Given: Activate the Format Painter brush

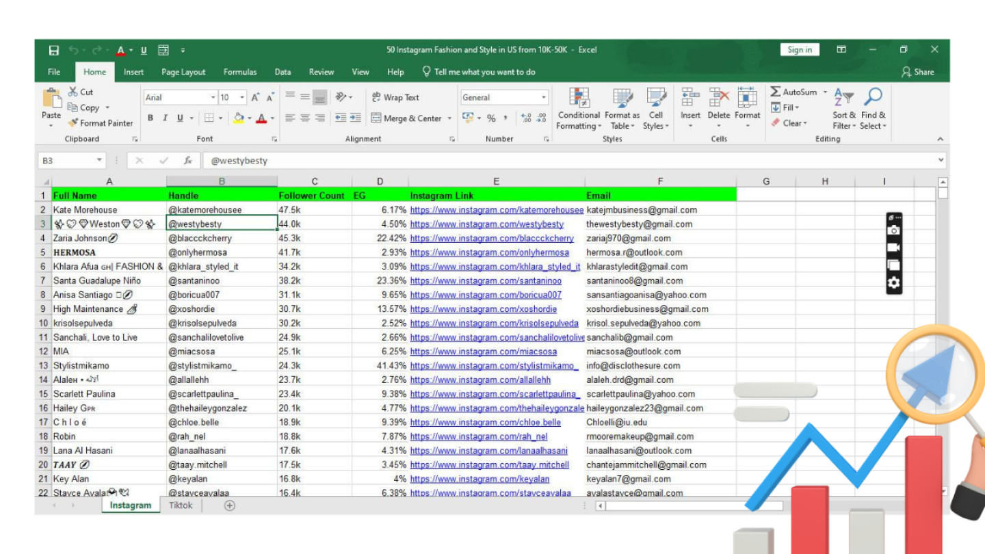Looking at the screenshot, I should pos(73,123).
